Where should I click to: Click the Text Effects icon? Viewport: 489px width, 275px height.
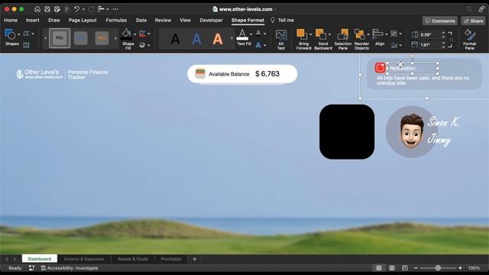[x=258, y=45]
